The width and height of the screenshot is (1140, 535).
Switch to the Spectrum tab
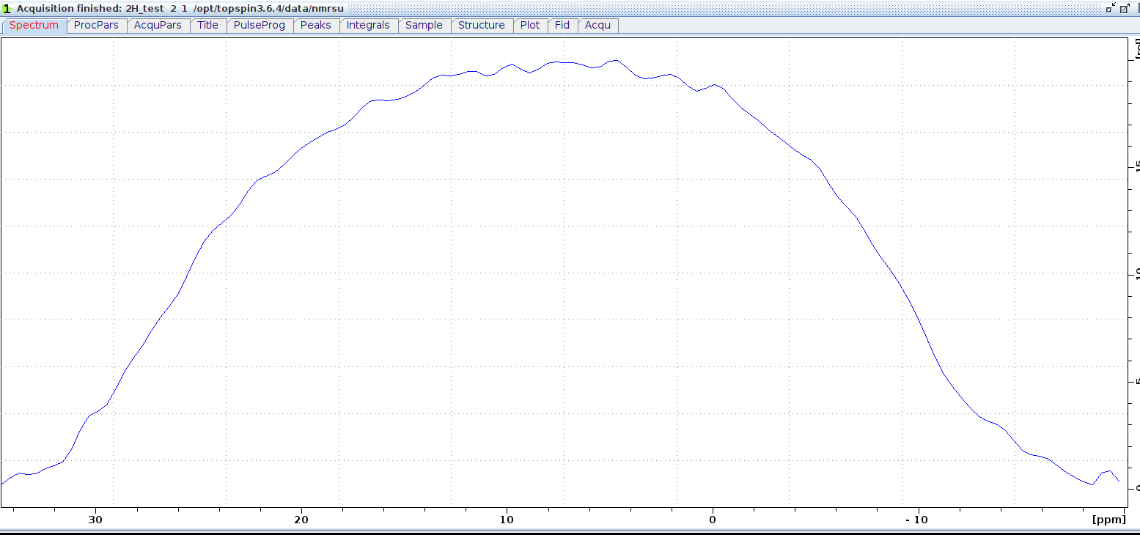pyautogui.click(x=34, y=25)
